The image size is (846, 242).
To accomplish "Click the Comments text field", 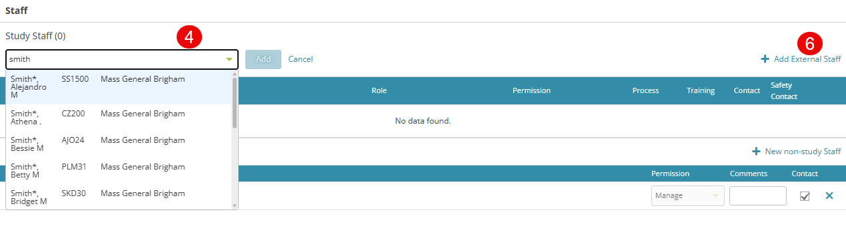I will pos(758,195).
